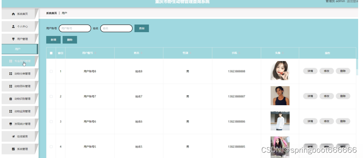Click the grid icon beside 动物监测管理
363x158 pixels.
(11, 111)
